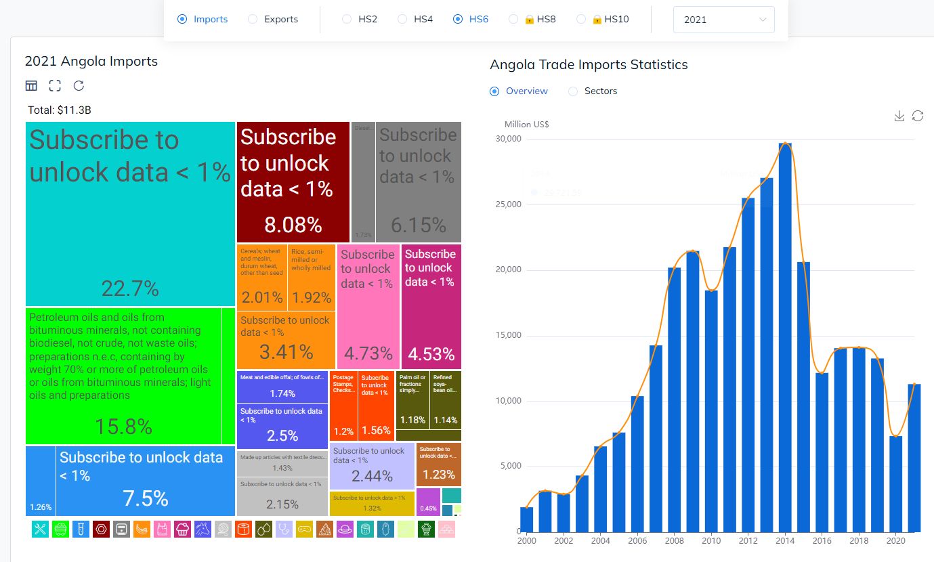Select the locked HS8 option
The height and width of the screenshot is (562, 934).
(513, 19)
